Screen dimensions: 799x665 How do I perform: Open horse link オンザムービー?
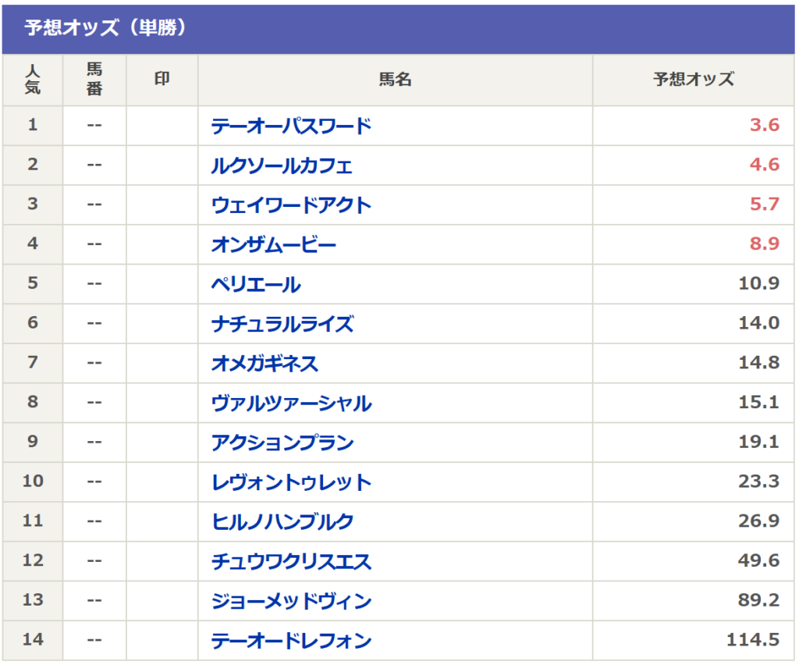click(274, 244)
